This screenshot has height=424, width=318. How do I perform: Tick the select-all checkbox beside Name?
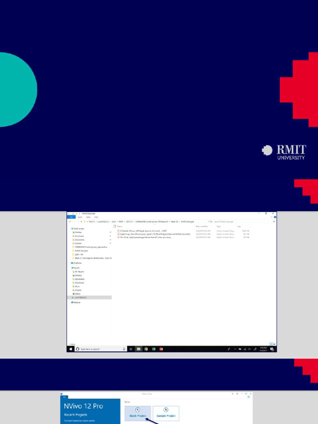point(115,226)
